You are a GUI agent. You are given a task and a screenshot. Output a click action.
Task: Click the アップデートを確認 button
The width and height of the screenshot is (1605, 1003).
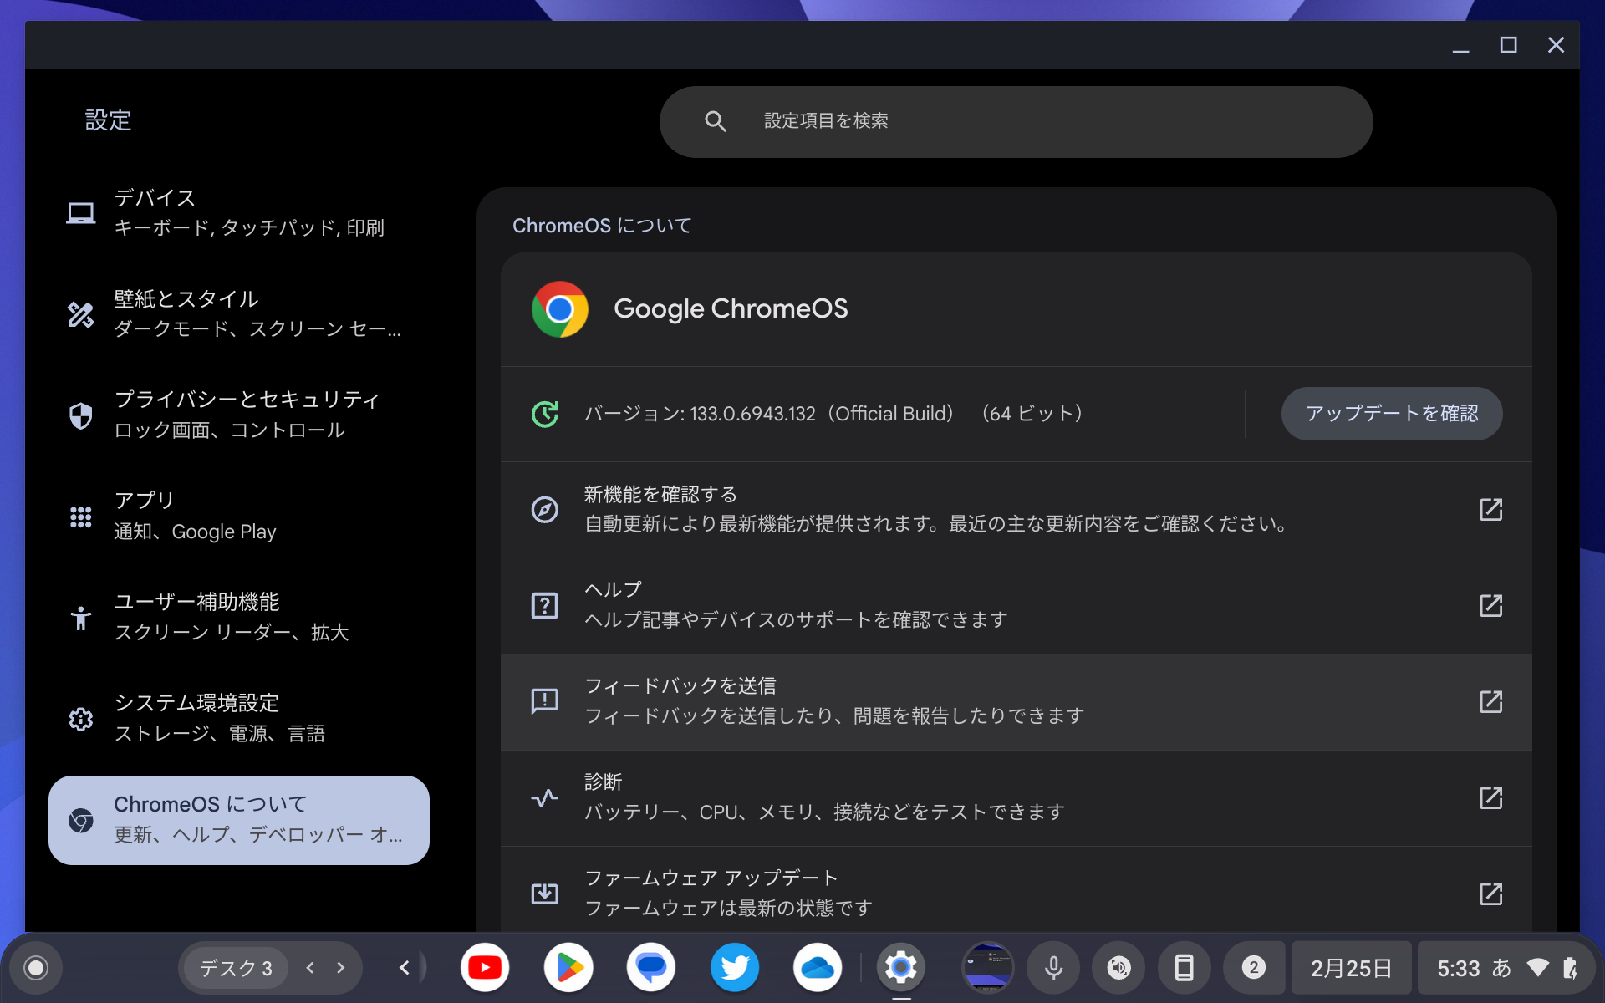pos(1390,413)
